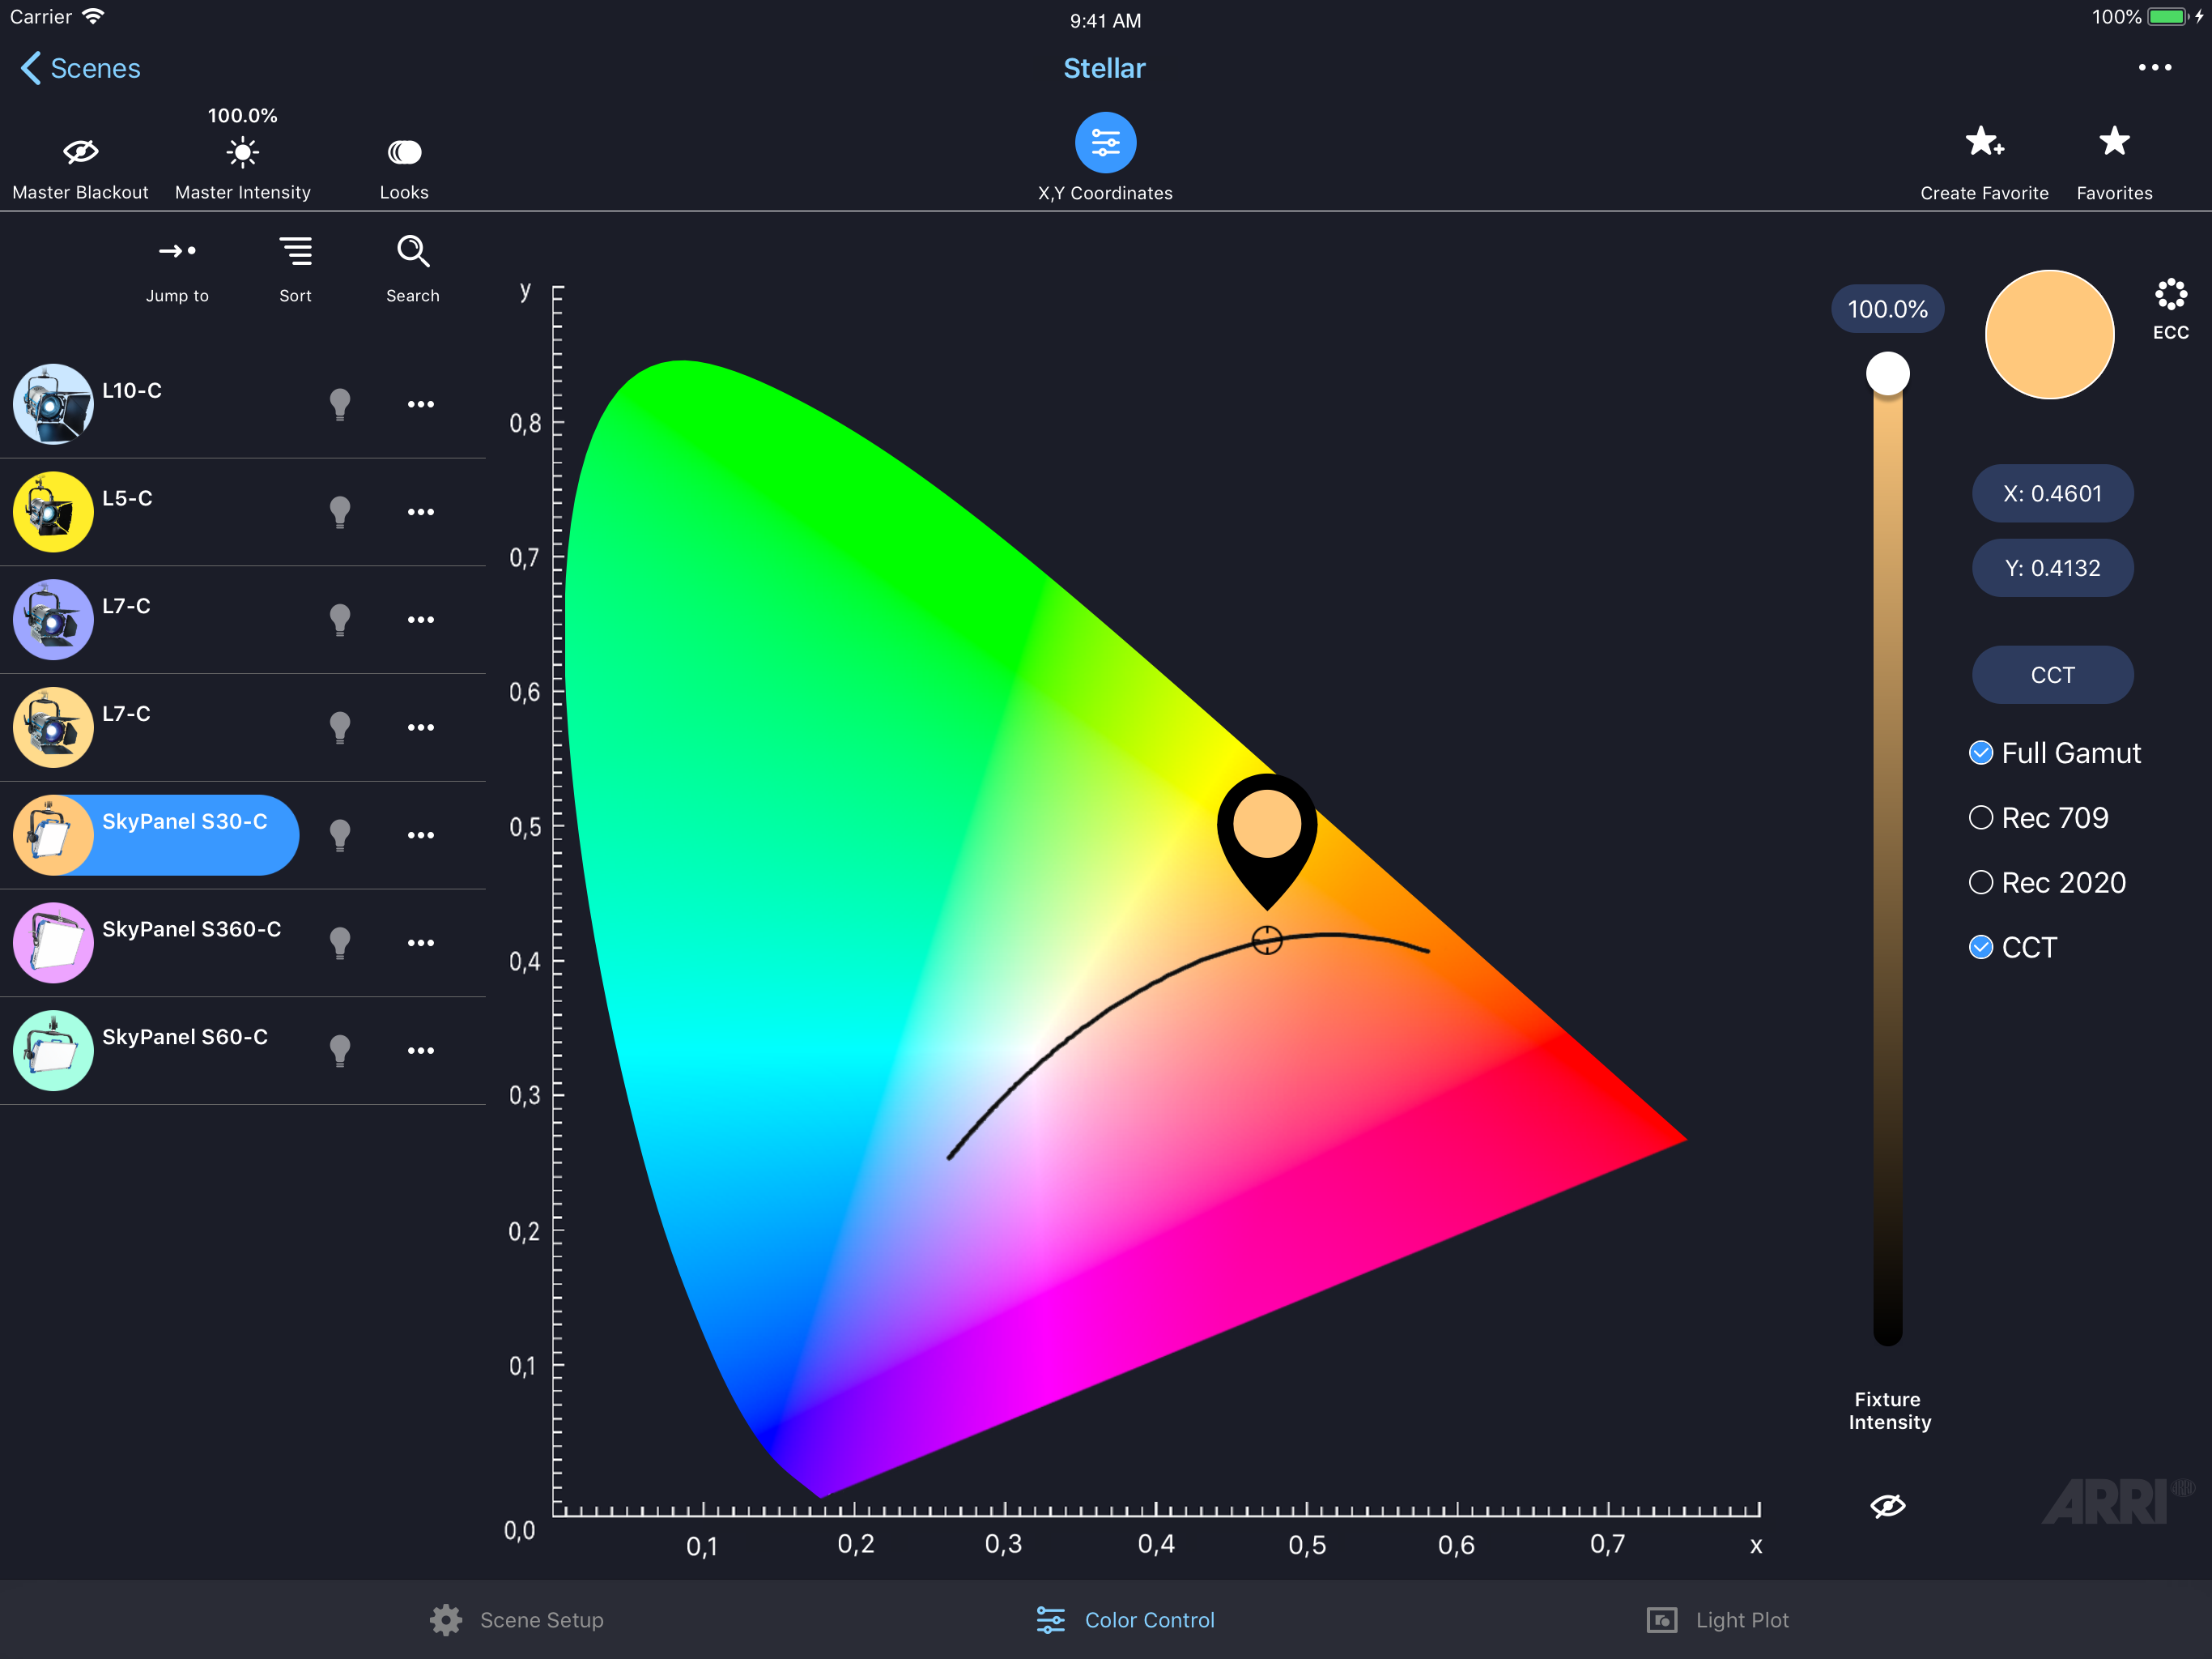Click the SkyPanel S30-C thumbnail icon
The height and width of the screenshot is (1659, 2212).
[x=53, y=835]
